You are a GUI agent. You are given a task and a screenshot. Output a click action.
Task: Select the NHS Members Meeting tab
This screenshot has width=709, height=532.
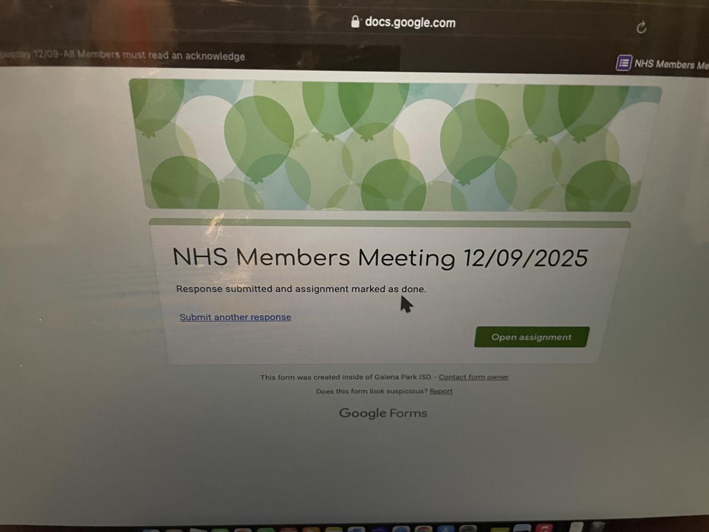(x=662, y=64)
